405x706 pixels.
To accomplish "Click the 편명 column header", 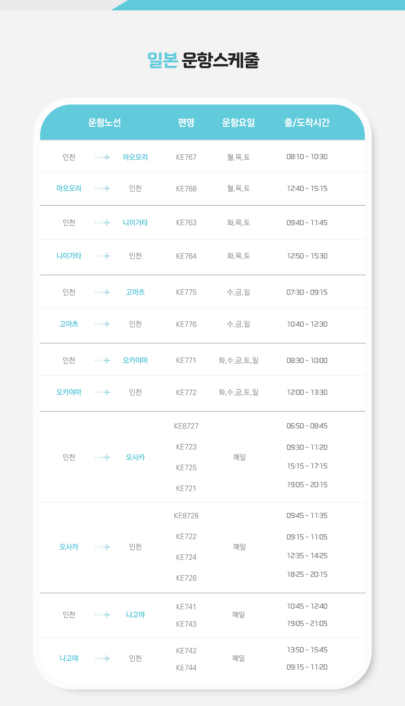I will coord(186,123).
